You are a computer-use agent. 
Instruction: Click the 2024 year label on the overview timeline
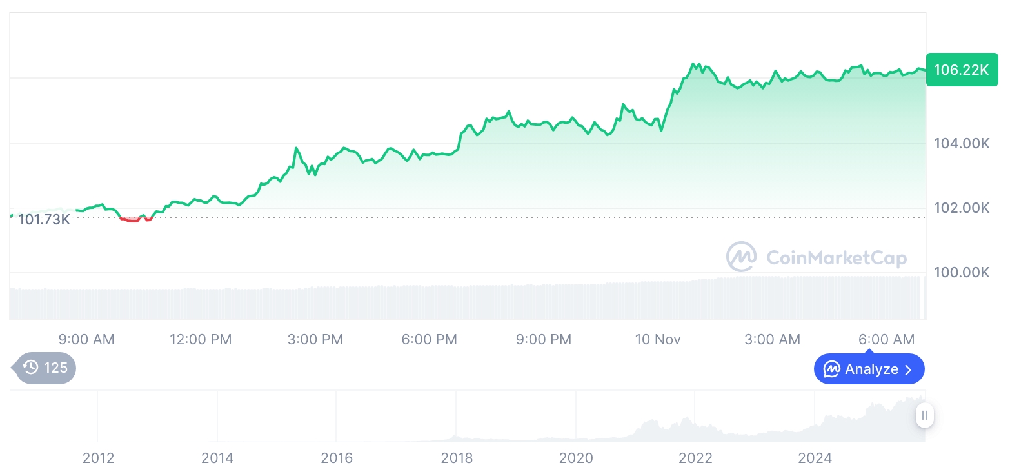[x=815, y=458]
